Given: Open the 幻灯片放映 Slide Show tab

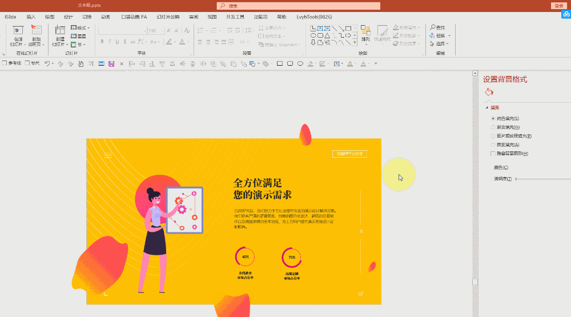Looking at the screenshot, I should pyautogui.click(x=168, y=17).
